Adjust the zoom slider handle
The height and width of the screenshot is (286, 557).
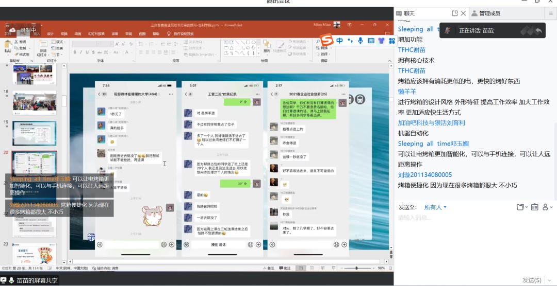[x=357, y=269]
